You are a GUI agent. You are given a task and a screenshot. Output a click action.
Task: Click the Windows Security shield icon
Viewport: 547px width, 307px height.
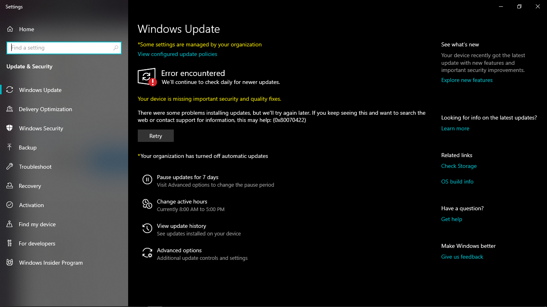[x=10, y=128]
